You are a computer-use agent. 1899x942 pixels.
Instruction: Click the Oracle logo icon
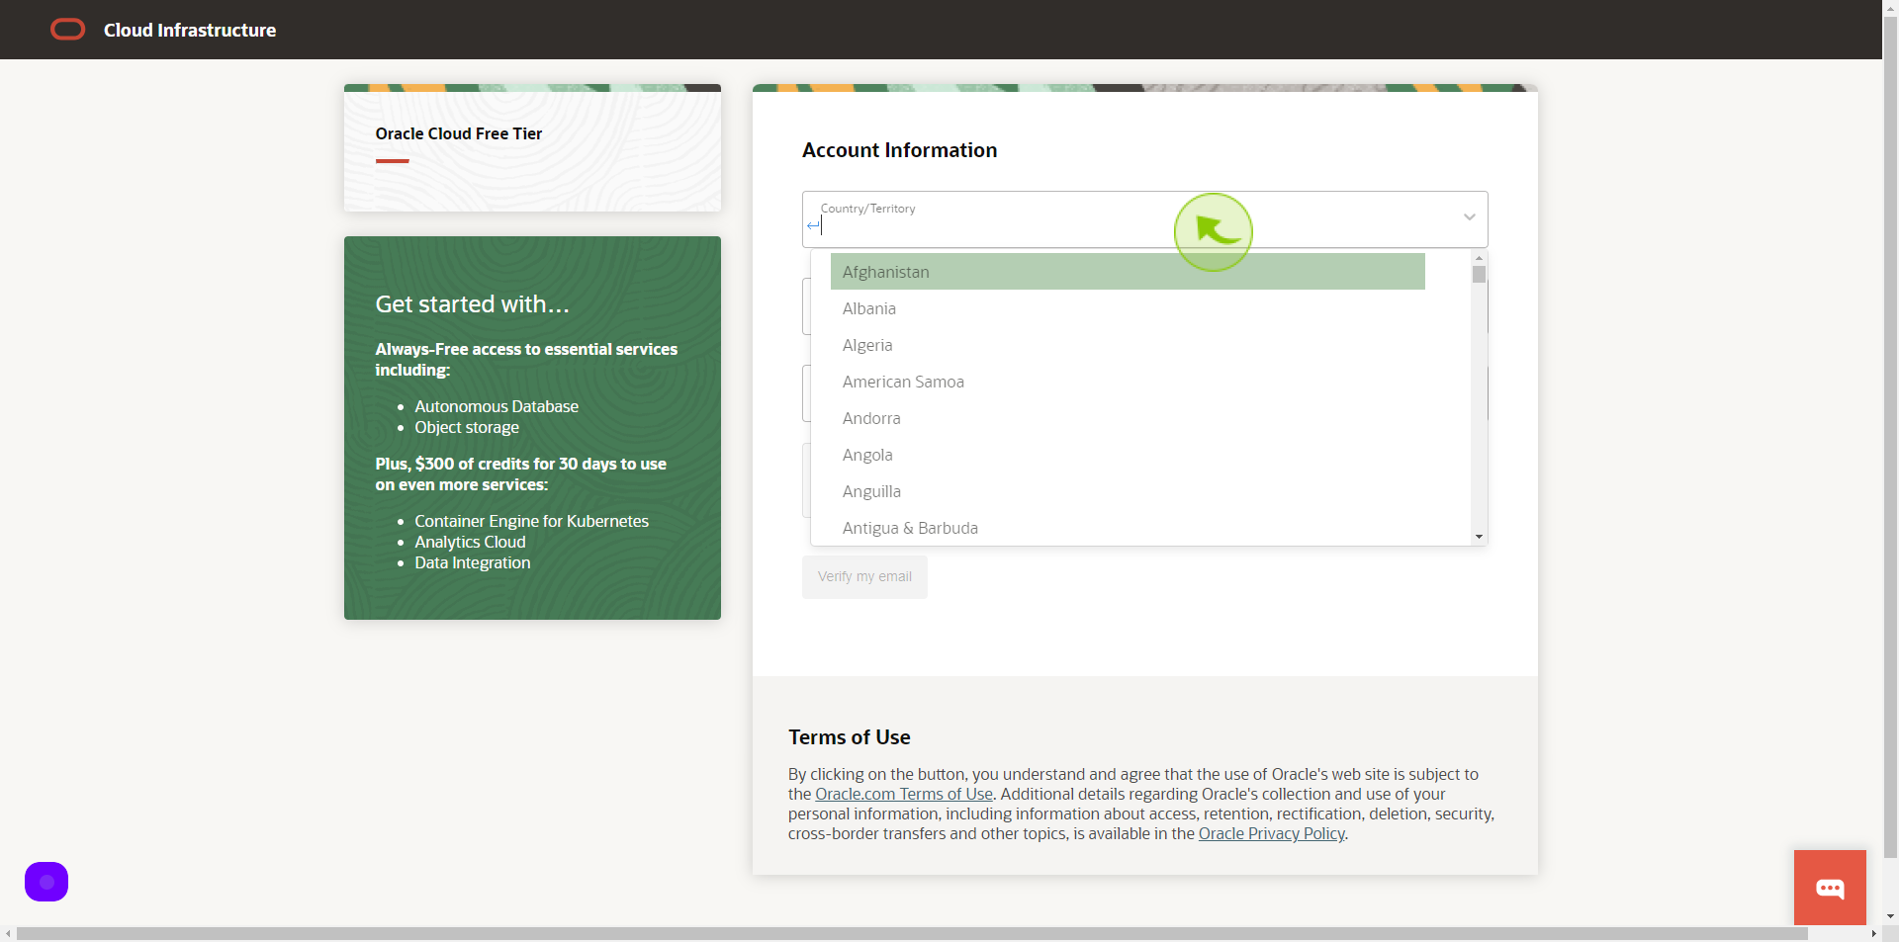[67, 30]
